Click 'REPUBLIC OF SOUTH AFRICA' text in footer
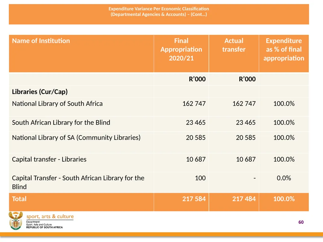This screenshot has height=242, width=323. click(44, 228)
